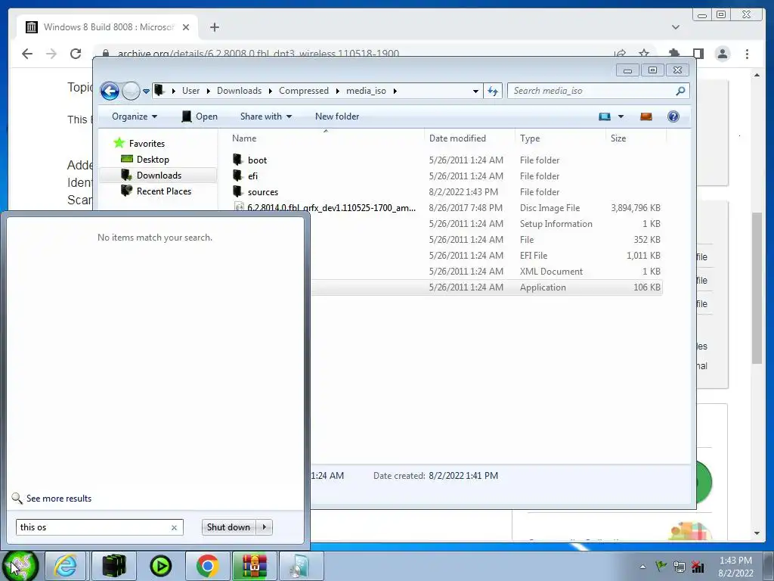
Task: Select Recent Places in the navigation pane
Action: (x=163, y=191)
